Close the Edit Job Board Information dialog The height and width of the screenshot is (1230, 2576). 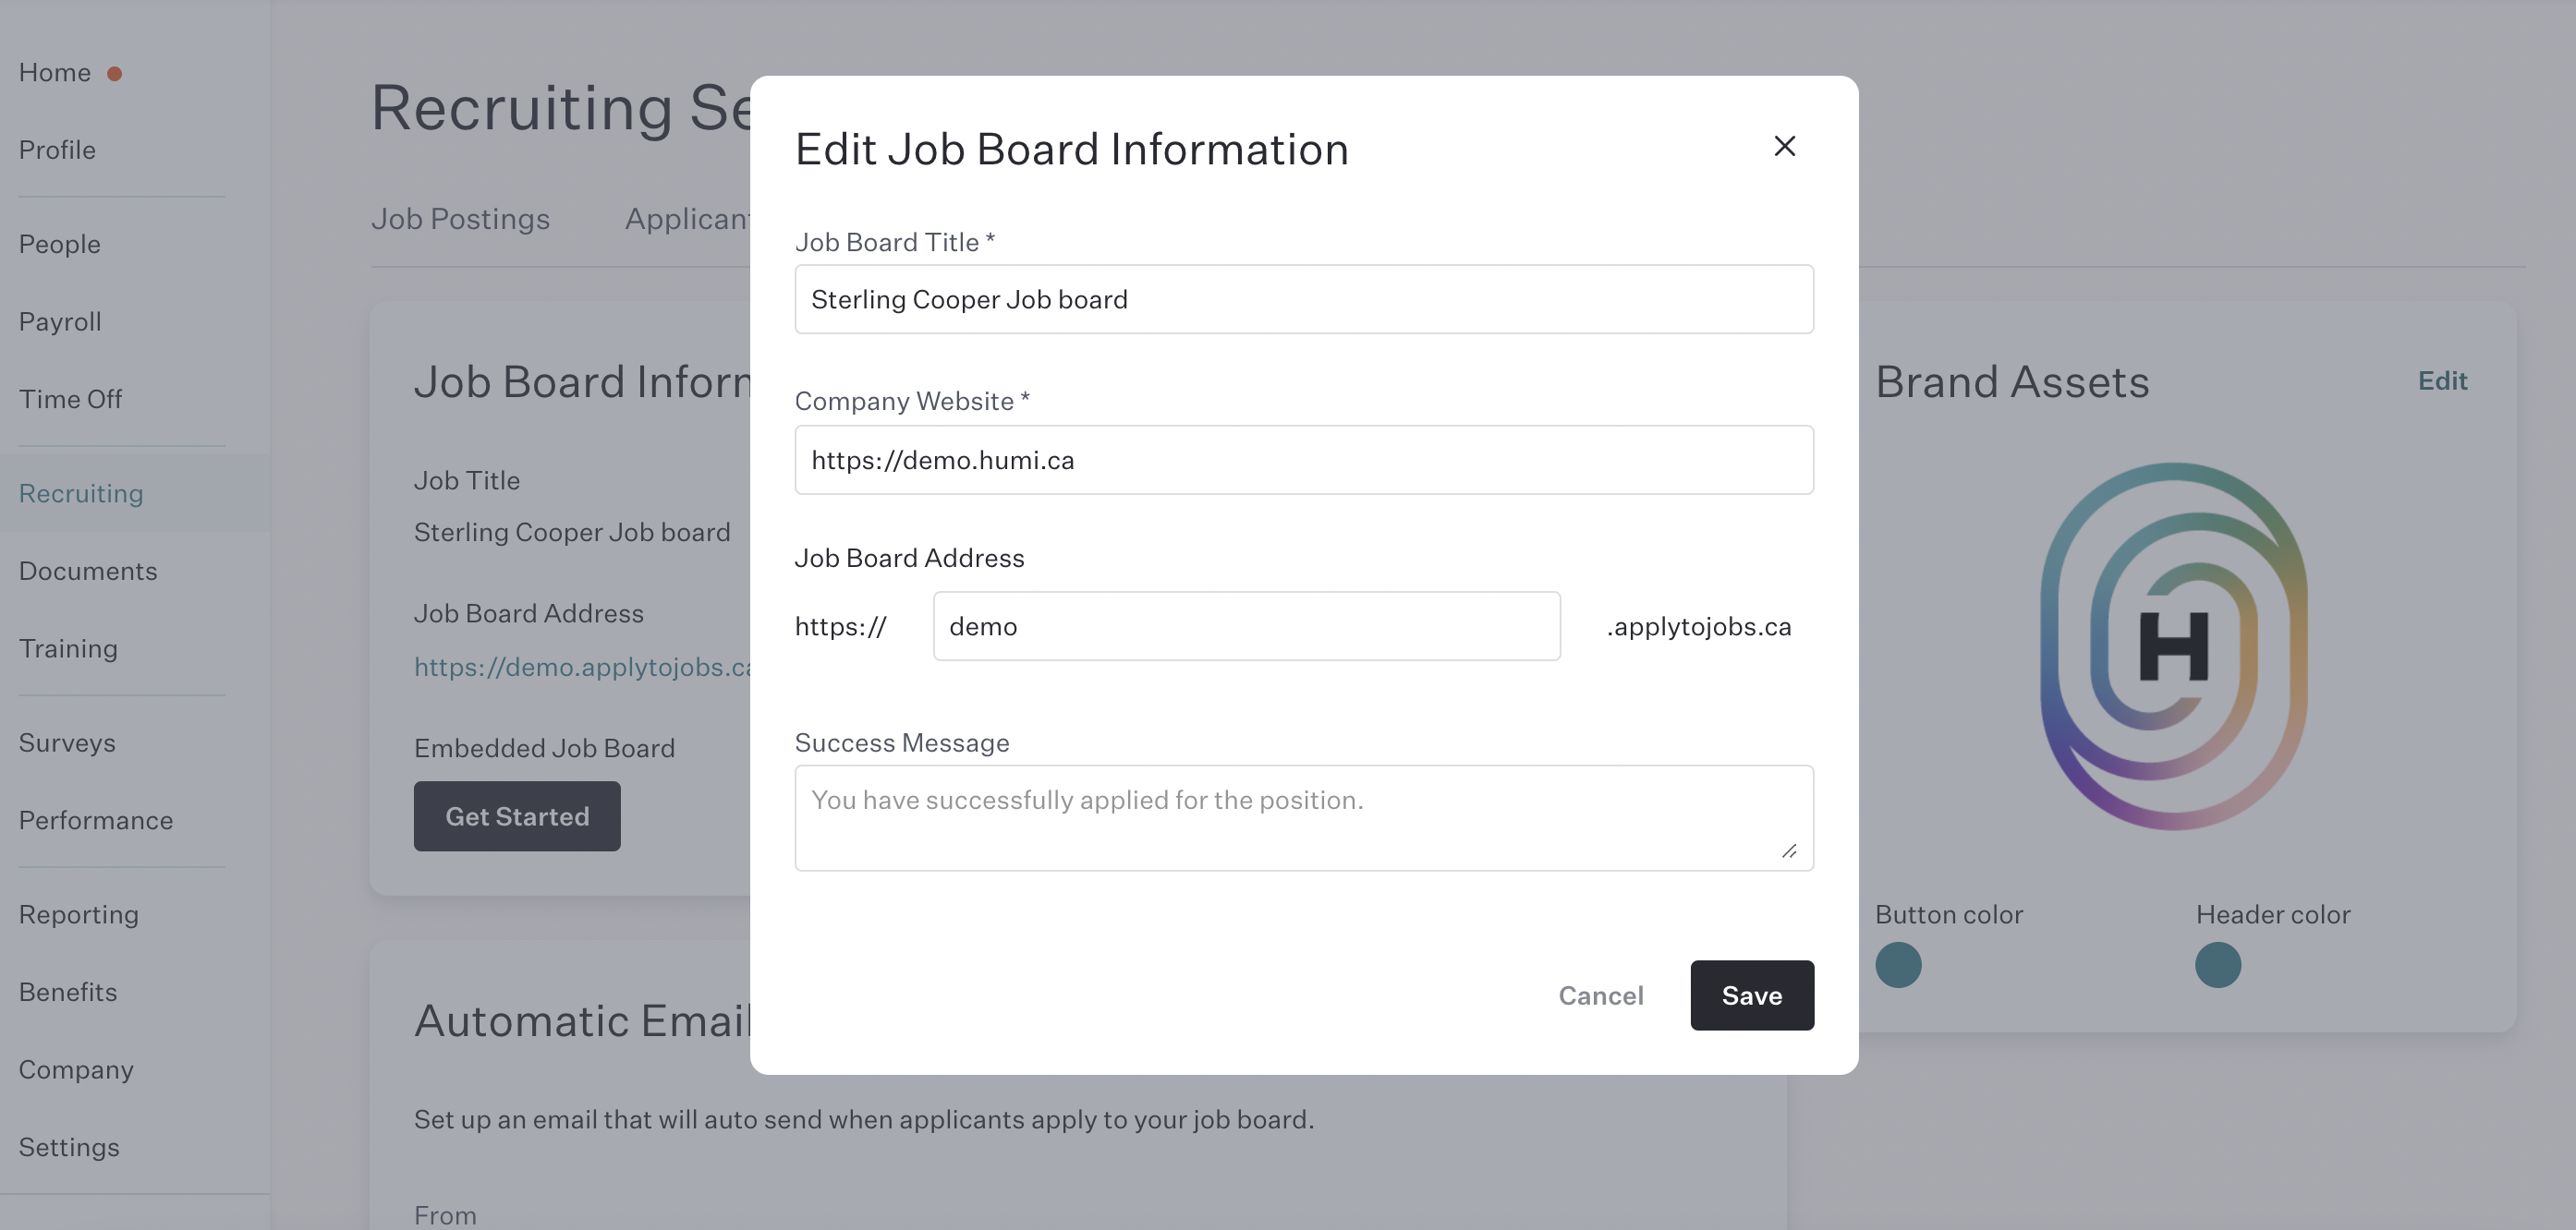click(1784, 146)
